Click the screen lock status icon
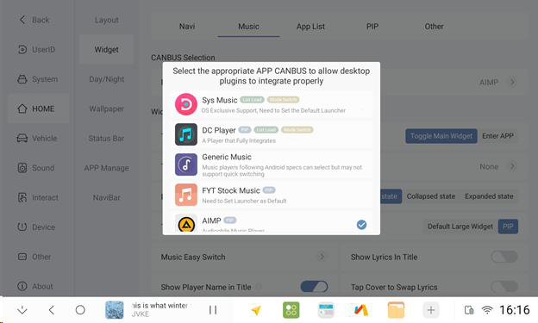 (469, 310)
